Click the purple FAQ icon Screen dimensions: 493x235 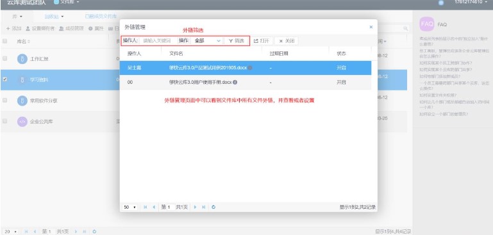427,24
